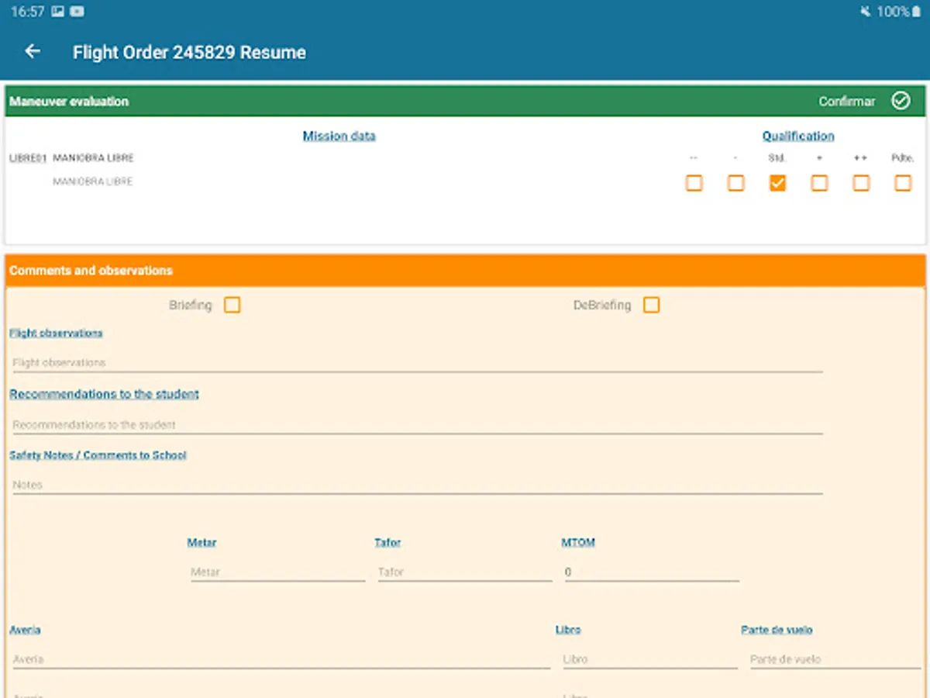Viewport: 930px width, 698px height.
Task: Focus the Parte de vuelo input field
Action: pos(835,659)
